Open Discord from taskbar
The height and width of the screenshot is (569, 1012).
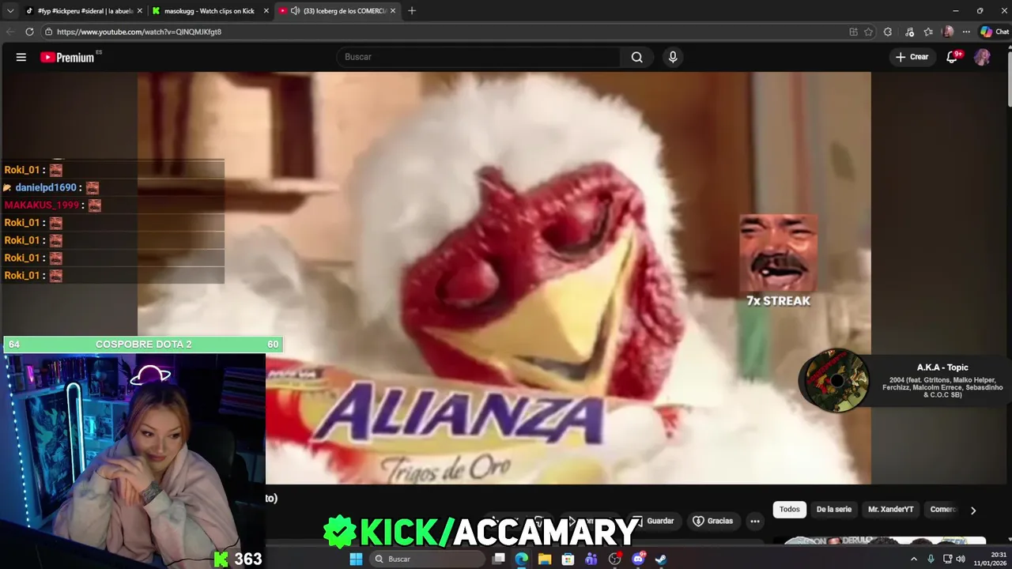click(x=638, y=559)
